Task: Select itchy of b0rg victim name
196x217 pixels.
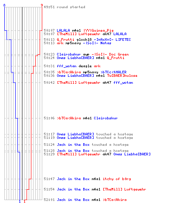Action: 117,179
